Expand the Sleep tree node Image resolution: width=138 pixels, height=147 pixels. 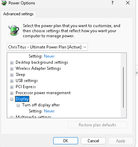pos(12,75)
